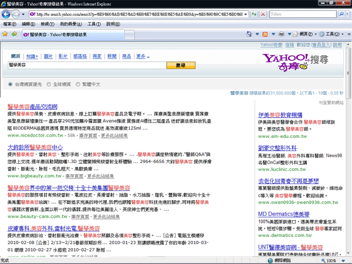Click the Yahoo page search query field
Screen dimensions: 352x264
pos(87,65)
